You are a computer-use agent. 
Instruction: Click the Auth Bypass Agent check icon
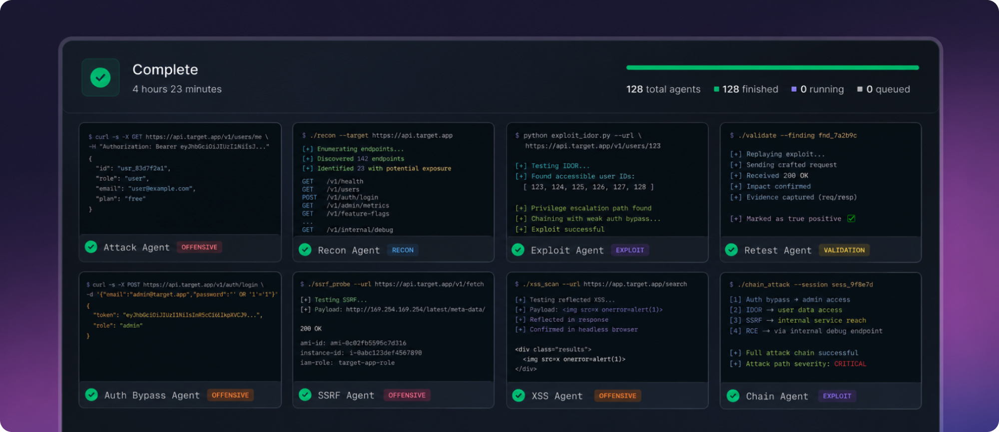(x=91, y=395)
